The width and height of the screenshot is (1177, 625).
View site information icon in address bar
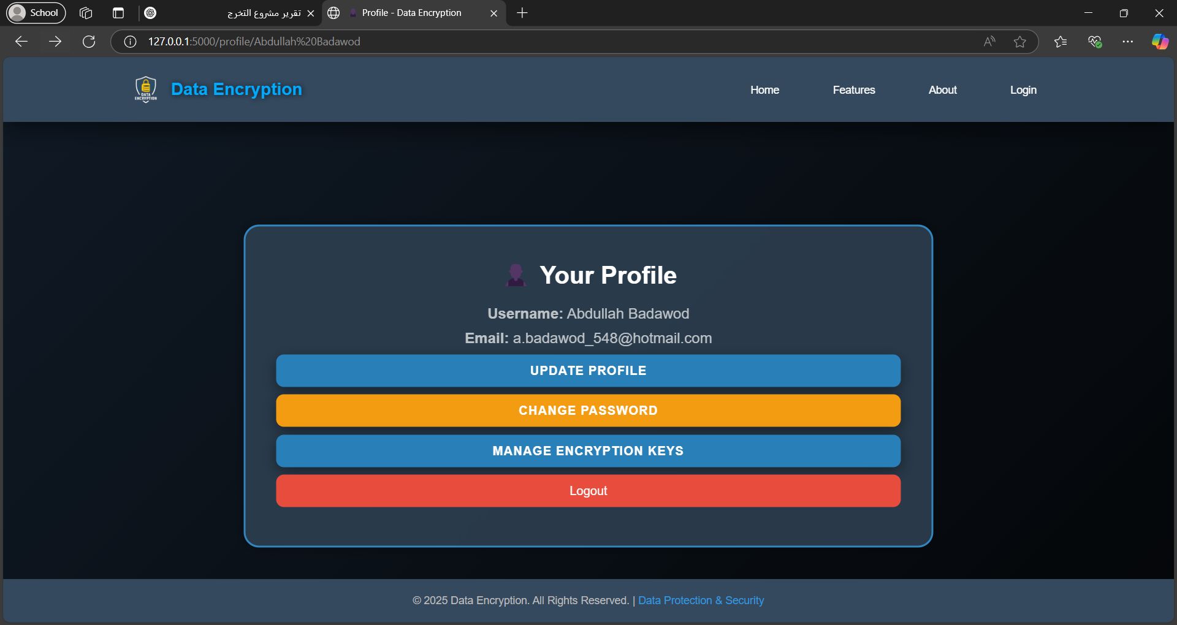[130, 42]
